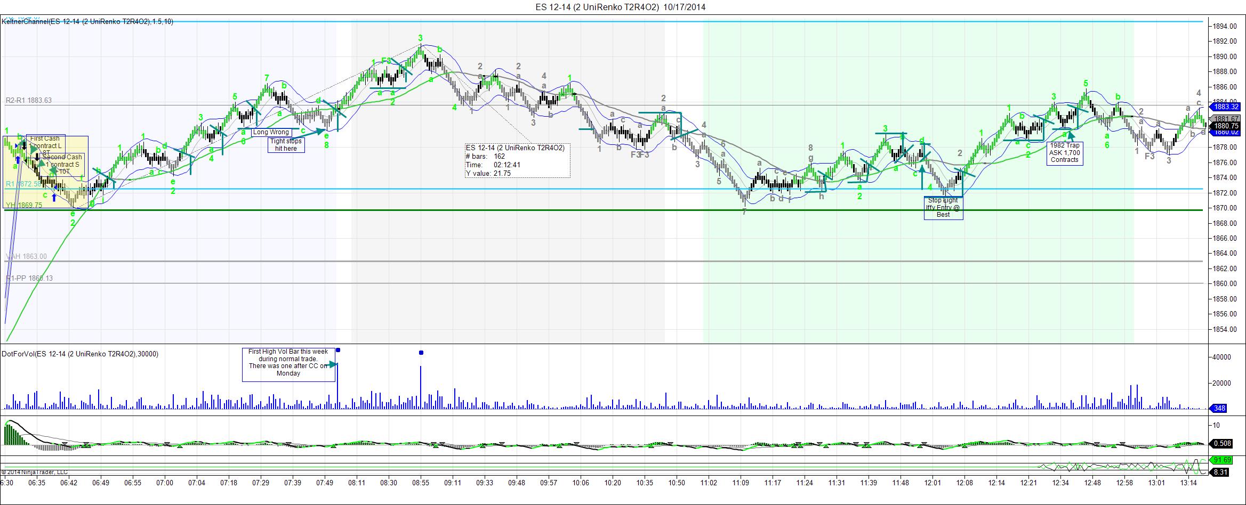This screenshot has width=1246, height=505.
Task: Click the YH 1869.75 level label
Action: click(x=24, y=205)
